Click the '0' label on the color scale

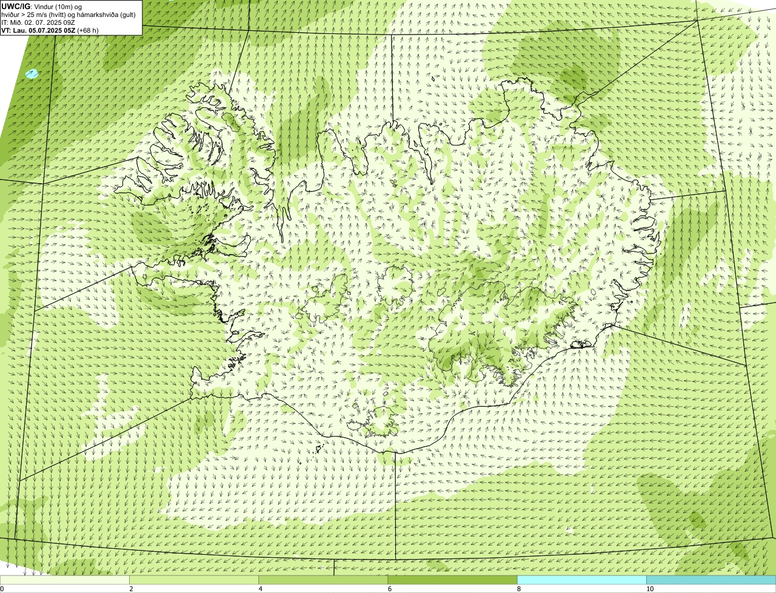pos(2,589)
